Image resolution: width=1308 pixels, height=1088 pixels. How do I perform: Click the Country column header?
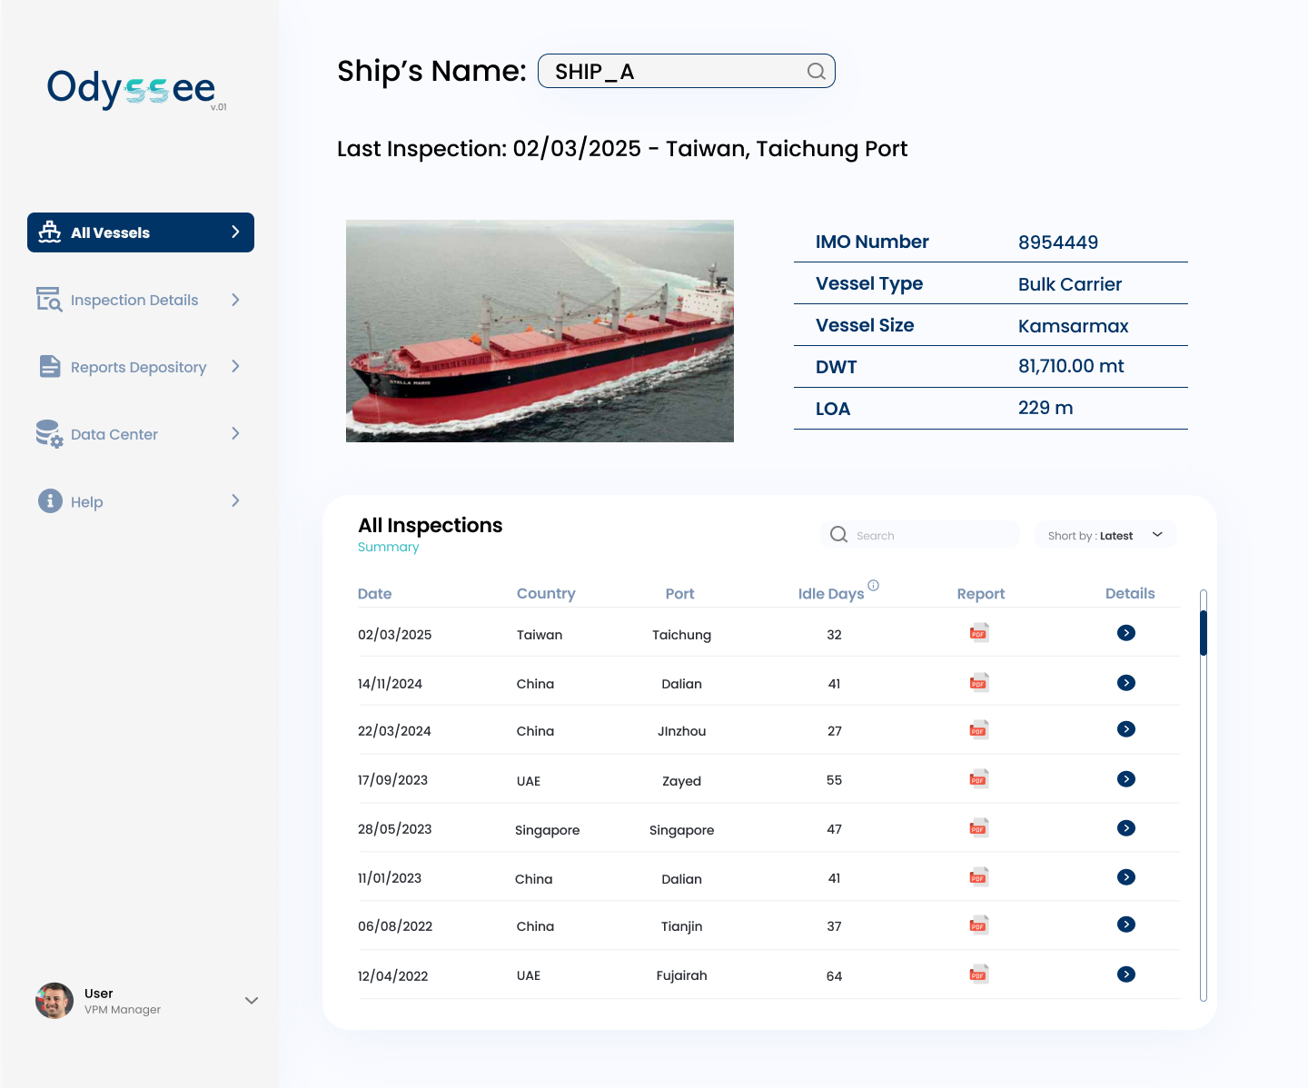546,594
